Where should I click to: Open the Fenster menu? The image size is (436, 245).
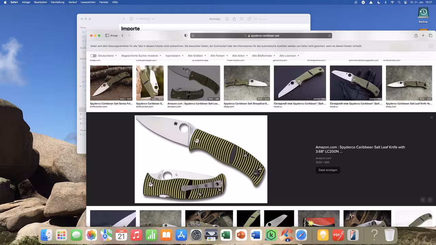[x=104, y=2]
